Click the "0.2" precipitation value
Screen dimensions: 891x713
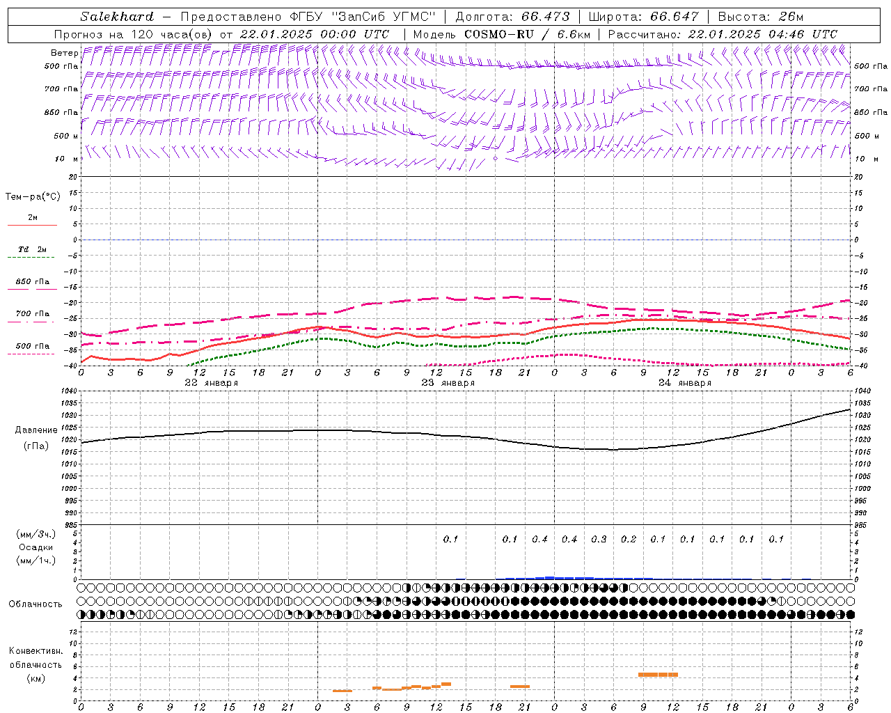[x=629, y=540]
